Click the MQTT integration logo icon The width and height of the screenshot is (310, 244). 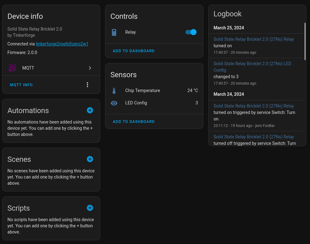coord(12,68)
